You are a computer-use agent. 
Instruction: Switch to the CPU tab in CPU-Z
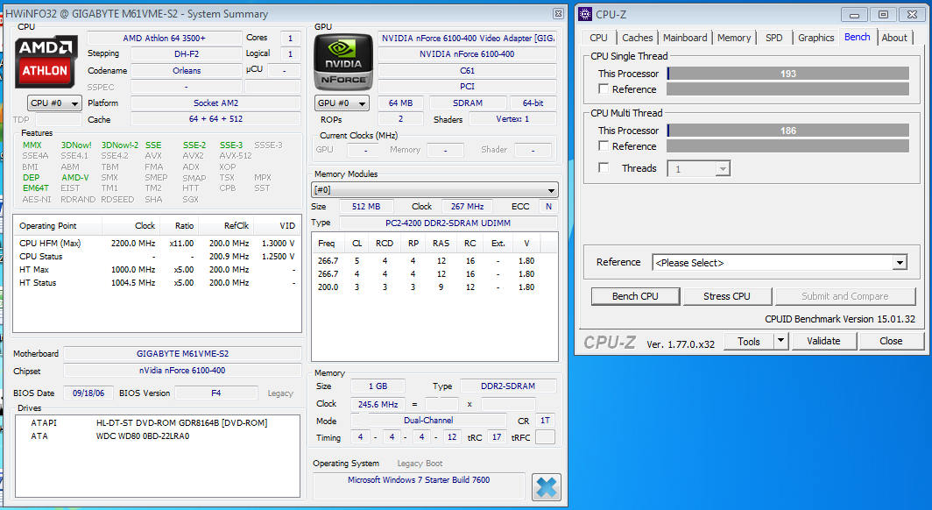point(598,38)
